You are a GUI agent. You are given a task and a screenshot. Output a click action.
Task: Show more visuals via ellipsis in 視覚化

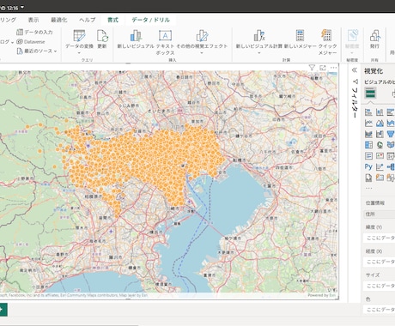pos(369,188)
